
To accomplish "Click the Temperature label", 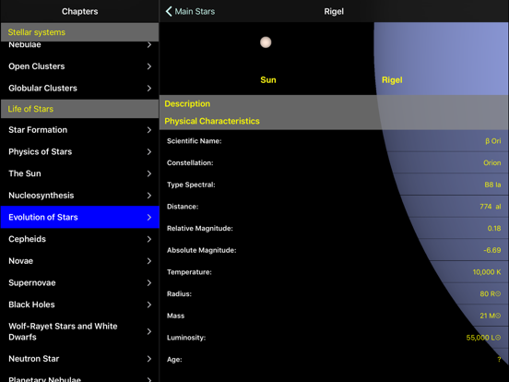I will [x=189, y=272].
